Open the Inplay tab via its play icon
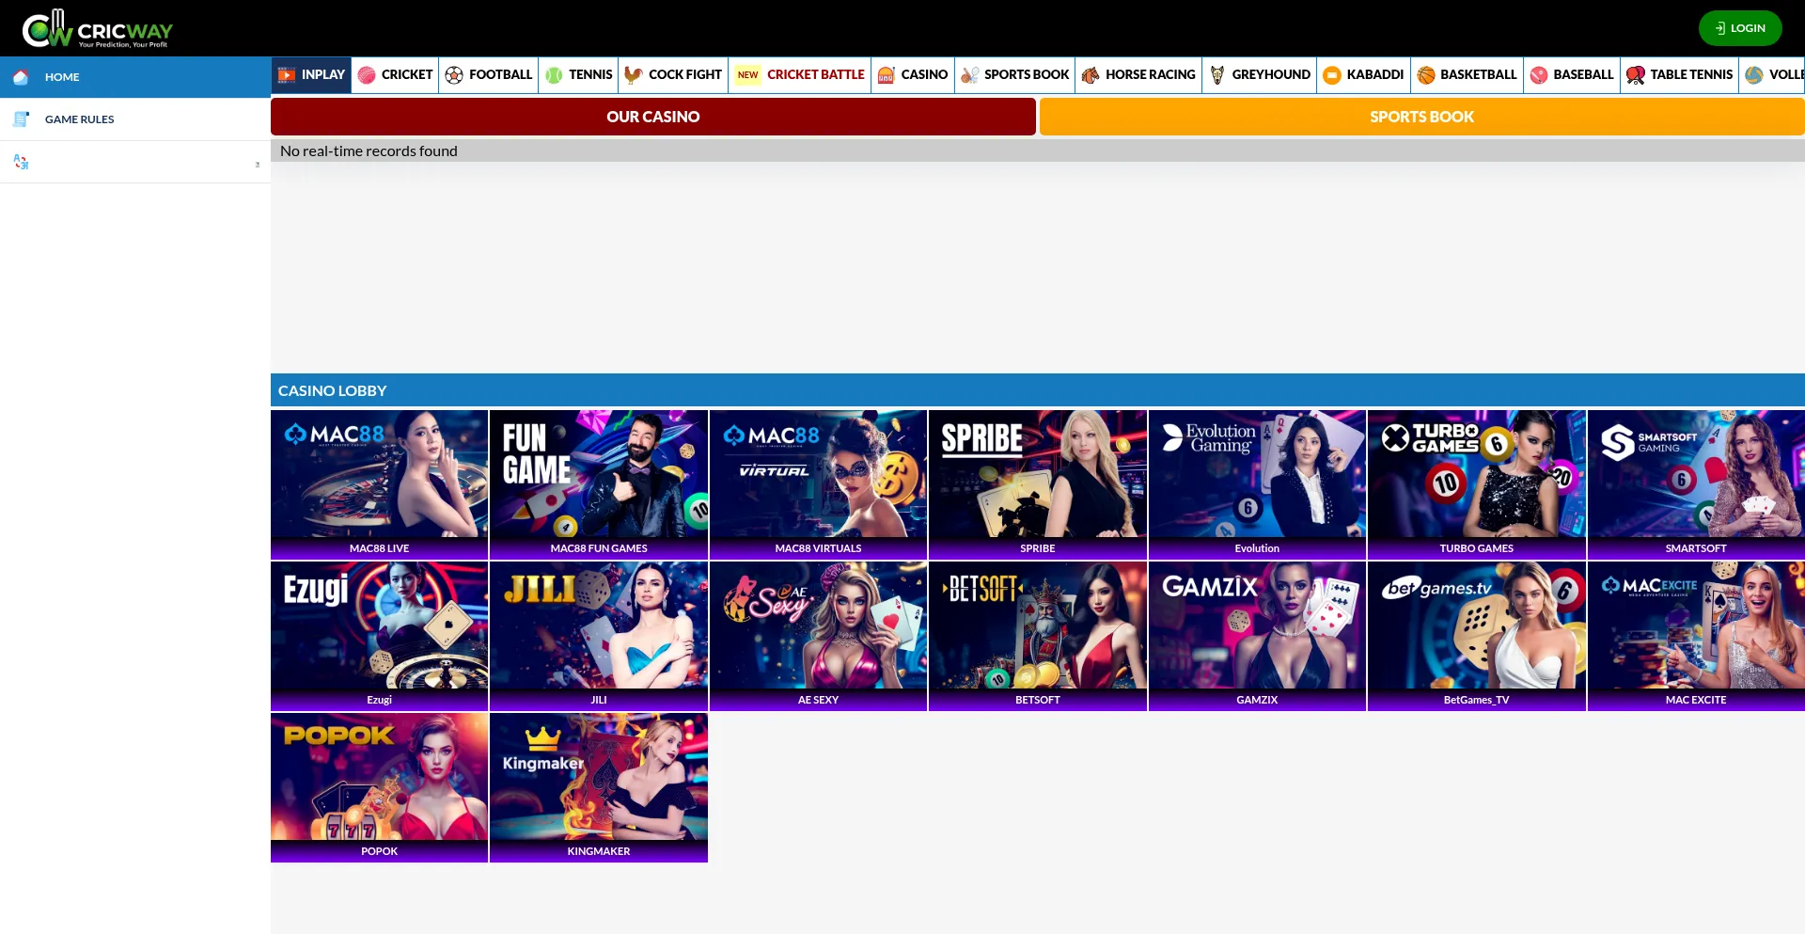 pos(287,74)
